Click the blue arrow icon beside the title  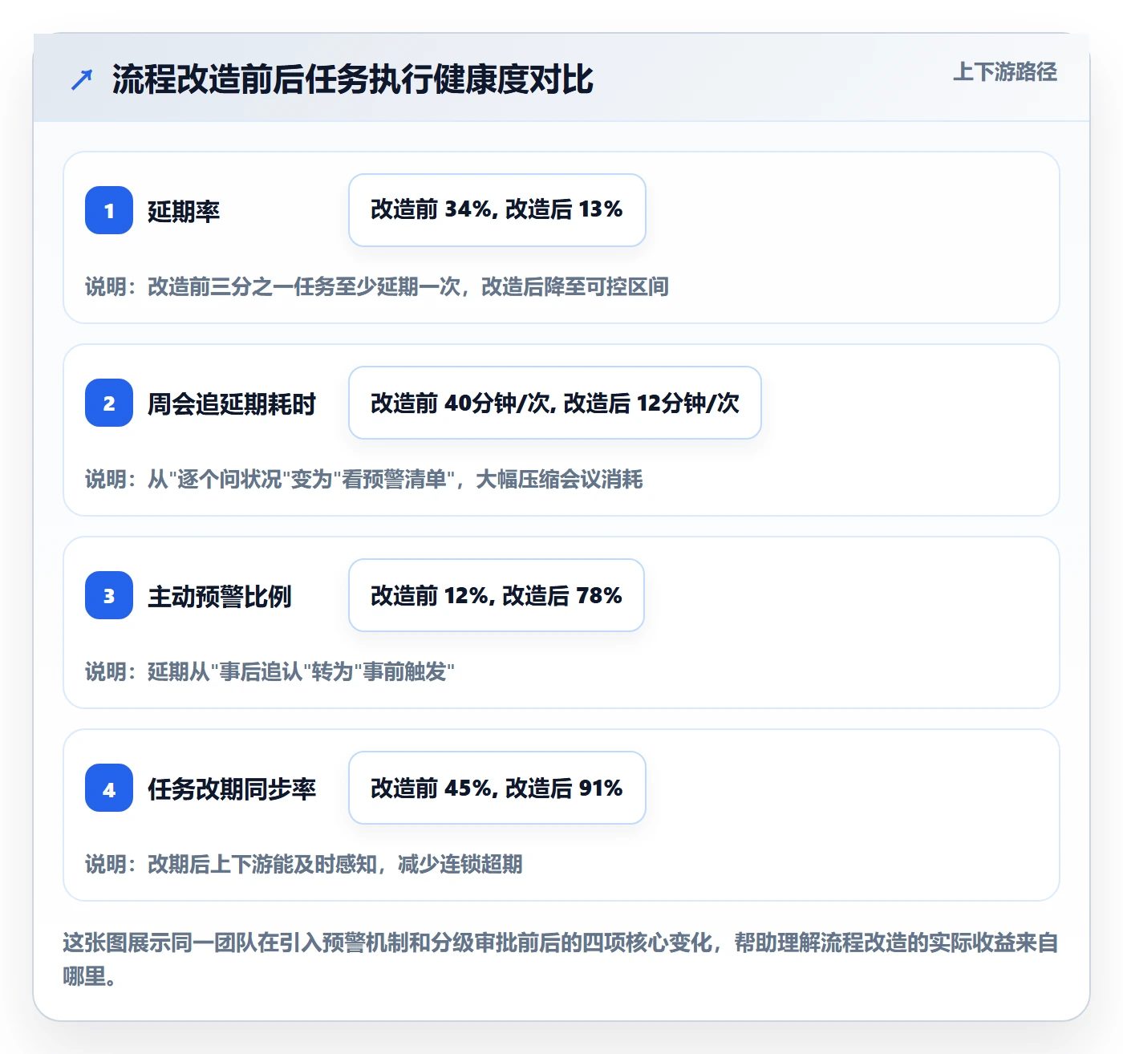coord(82,79)
